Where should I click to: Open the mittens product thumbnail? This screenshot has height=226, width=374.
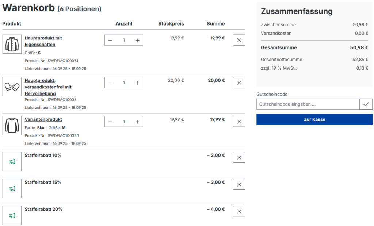point(12,87)
